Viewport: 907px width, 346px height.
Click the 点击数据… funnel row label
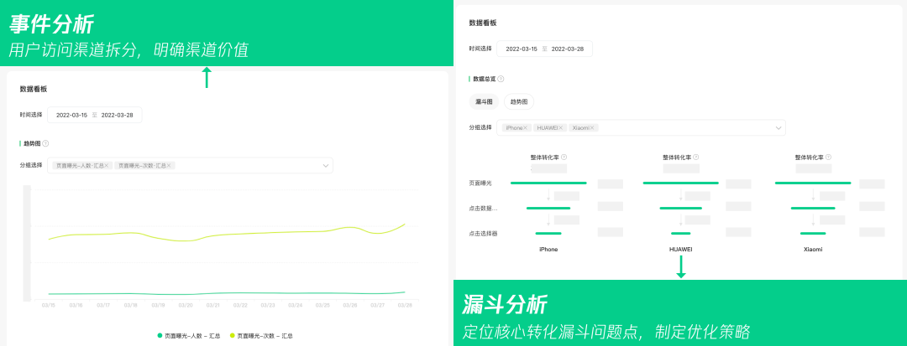(x=483, y=209)
